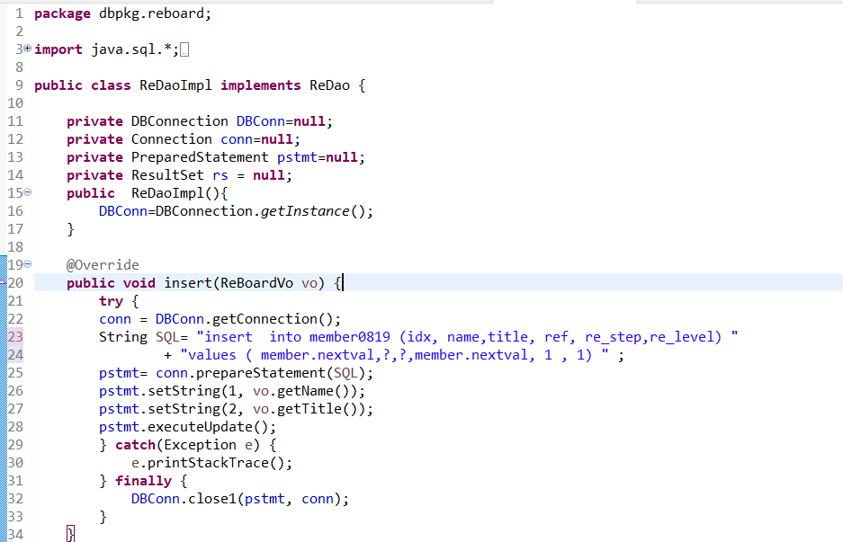
Task: Click the try keyword on line 21
Action: pos(112,301)
